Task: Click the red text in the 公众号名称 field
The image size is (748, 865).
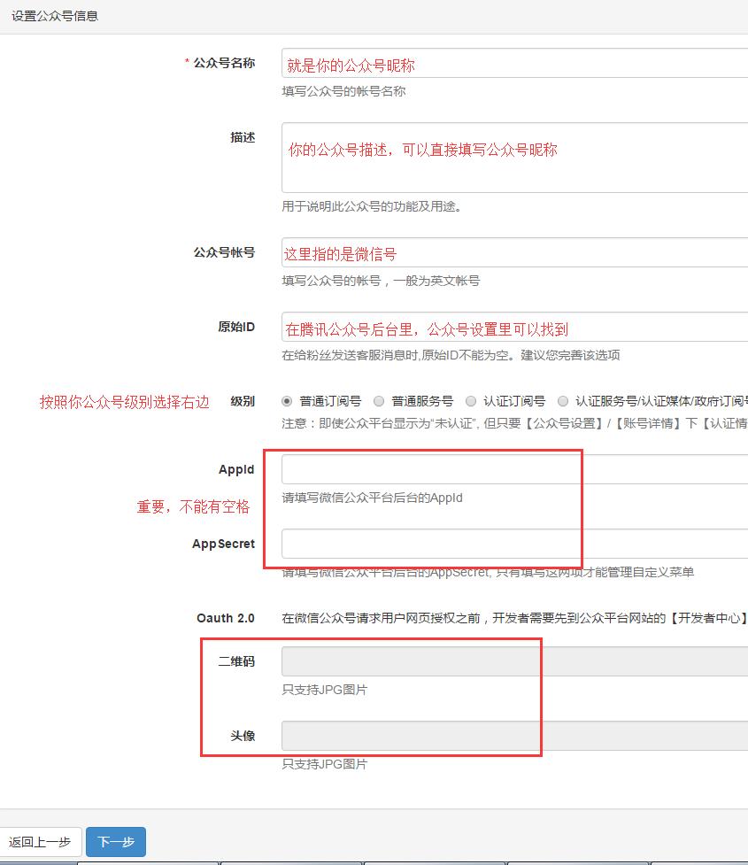Action: [350, 64]
